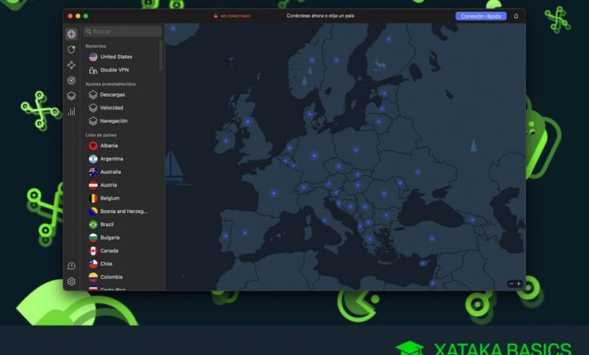Image resolution: width=589 pixels, height=355 pixels.
Task: Click the Canada flag icon
Action: (93, 251)
